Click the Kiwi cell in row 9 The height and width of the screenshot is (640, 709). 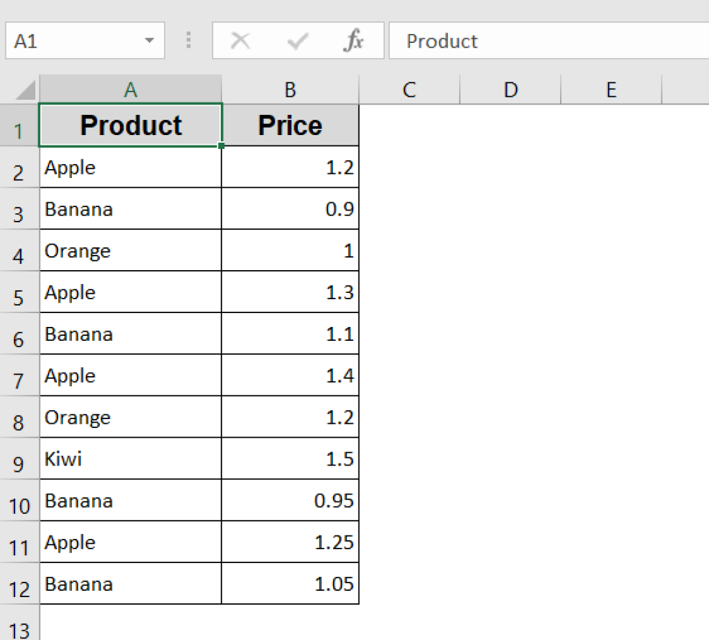tap(130, 459)
